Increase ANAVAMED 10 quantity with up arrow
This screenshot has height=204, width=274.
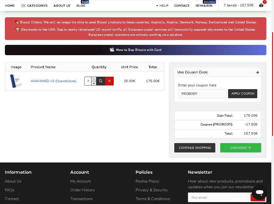94,79
